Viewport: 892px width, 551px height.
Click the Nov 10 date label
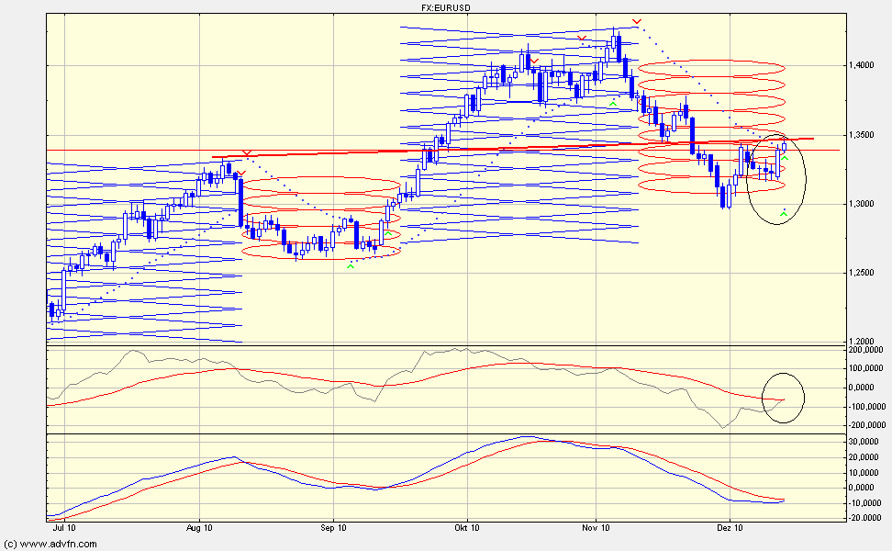pyautogui.click(x=597, y=528)
